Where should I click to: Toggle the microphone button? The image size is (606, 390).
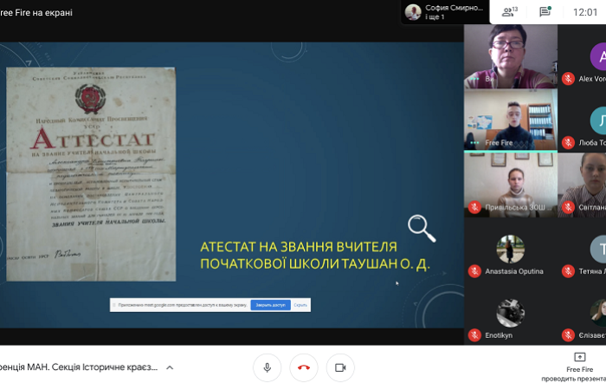(267, 367)
